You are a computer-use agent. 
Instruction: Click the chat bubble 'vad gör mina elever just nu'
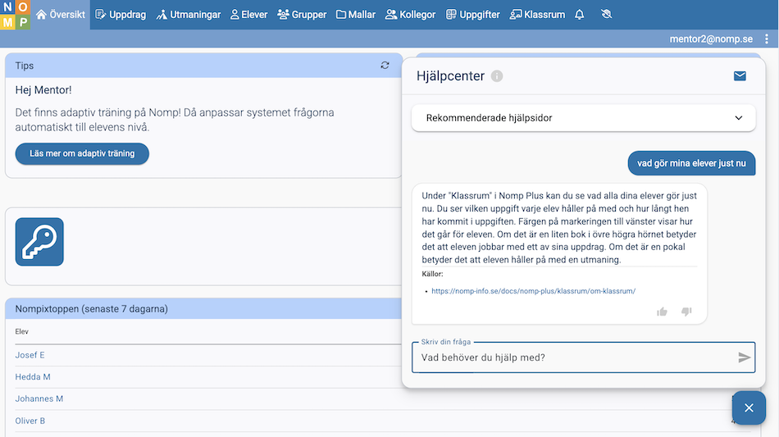(x=691, y=163)
